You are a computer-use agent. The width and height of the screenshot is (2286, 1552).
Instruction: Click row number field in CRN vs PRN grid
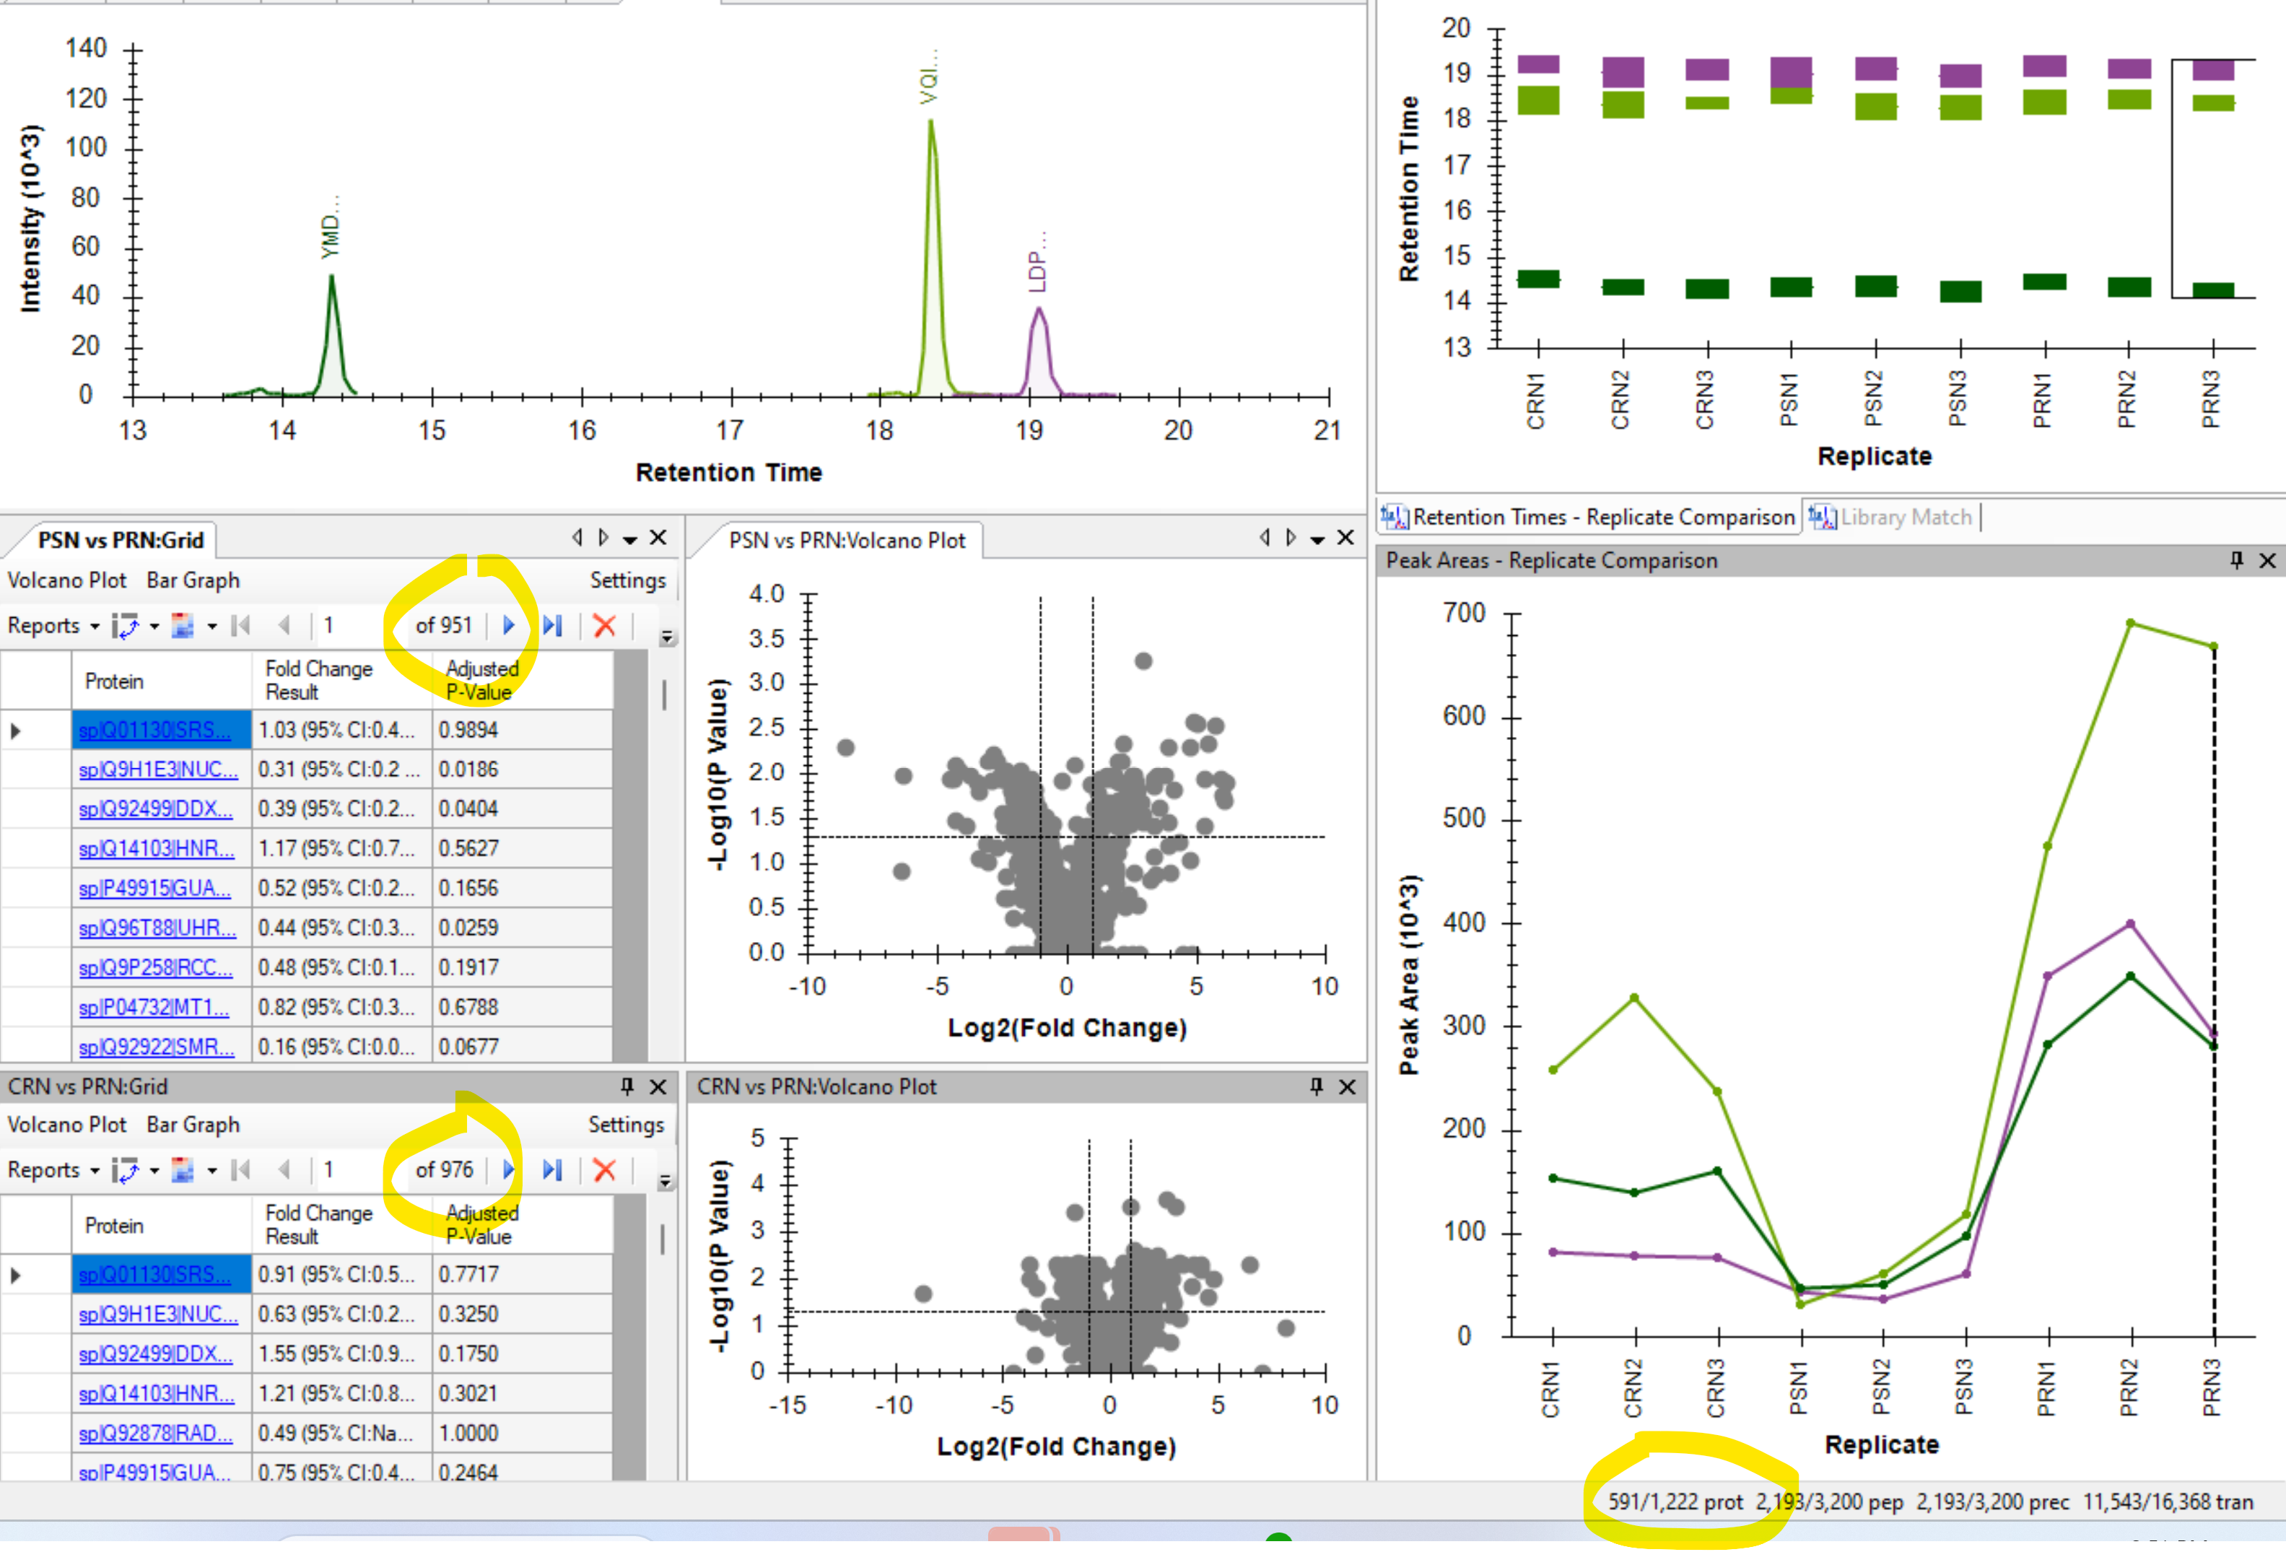[349, 1169]
